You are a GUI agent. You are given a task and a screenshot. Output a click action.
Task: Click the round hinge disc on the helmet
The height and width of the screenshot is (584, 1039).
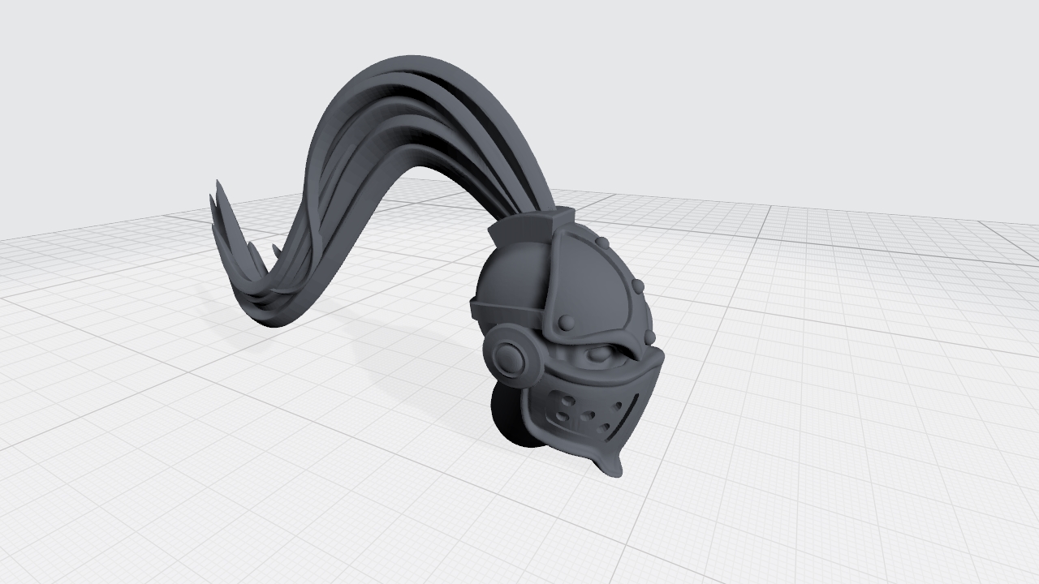point(510,357)
